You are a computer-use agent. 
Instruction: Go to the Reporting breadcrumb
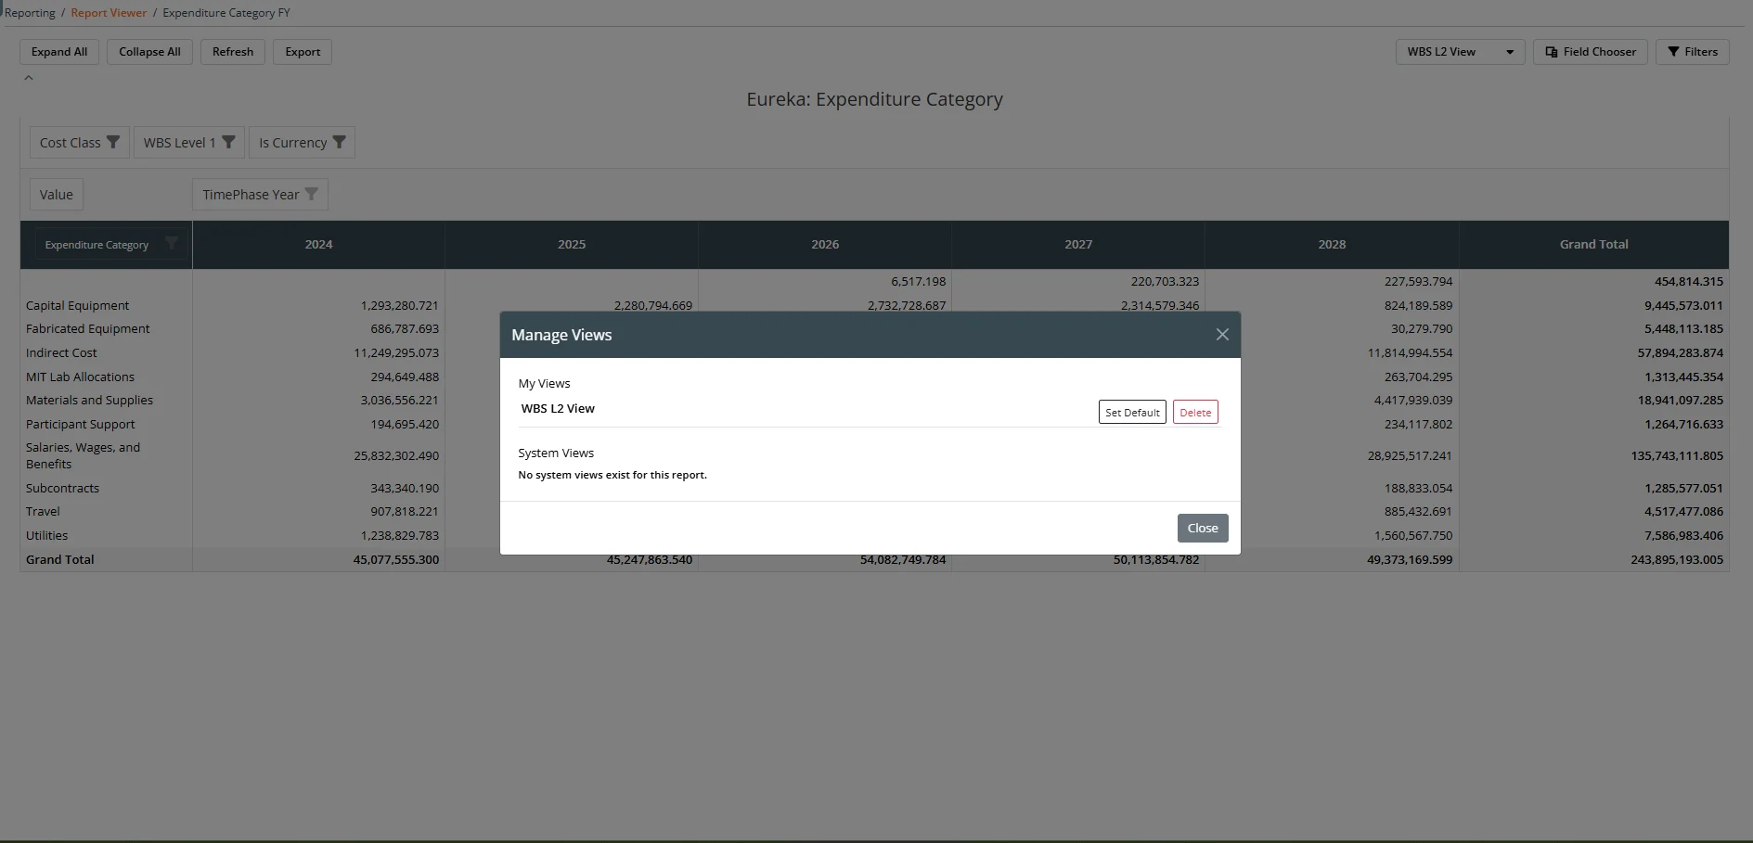point(30,13)
